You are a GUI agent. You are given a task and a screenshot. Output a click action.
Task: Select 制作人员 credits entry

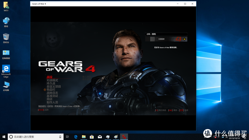point(52,102)
